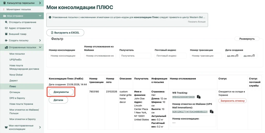
Task: Click the box icon beside Внешний товар
Action: click(6, 34)
